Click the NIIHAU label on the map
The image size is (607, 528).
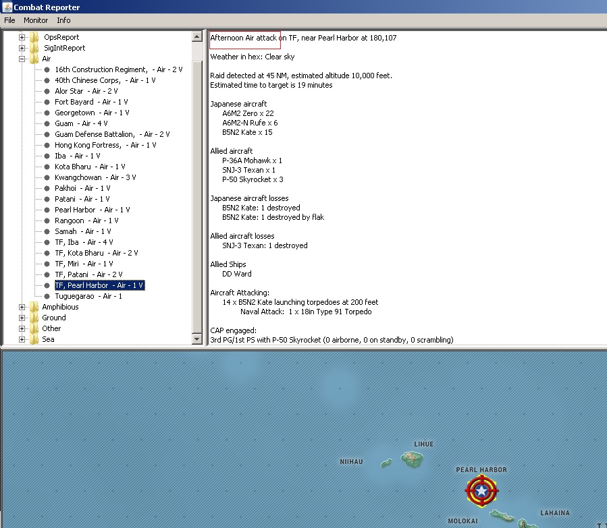(352, 462)
